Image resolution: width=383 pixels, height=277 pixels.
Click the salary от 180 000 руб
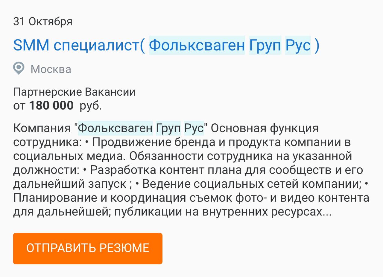pos(58,105)
